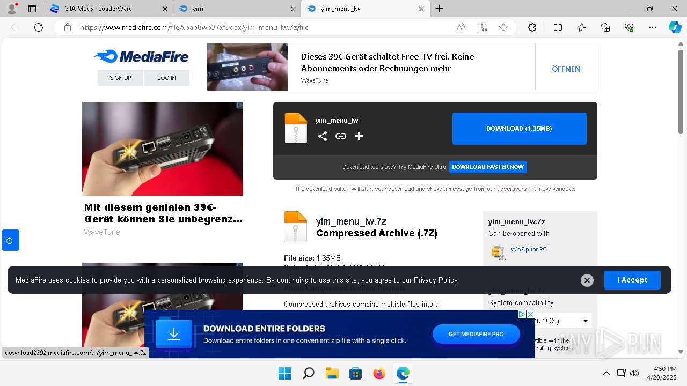This screenshot has width=687, height=386.
Task: Open the Extensions icon
Action: pos(532,27)
